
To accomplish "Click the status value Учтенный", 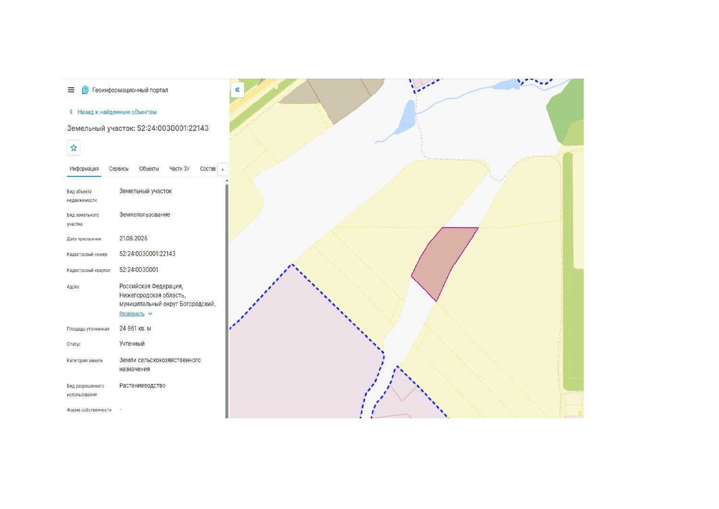I will [x=132, y=344].
